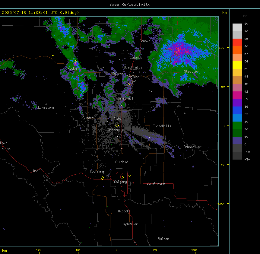Click the Blackfalds label
This screenshot has height=254, width=260.
pyautogui.click(x=133, y=67)
